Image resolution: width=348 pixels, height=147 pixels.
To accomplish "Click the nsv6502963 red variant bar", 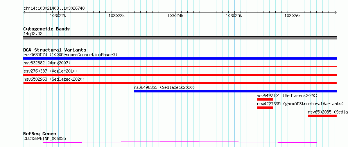I will pyautogui.click(x=180, y=83).
